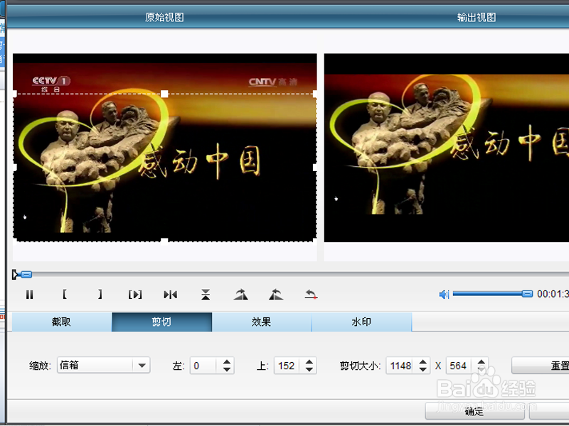Click the 重置 reset button

[541, 365]
